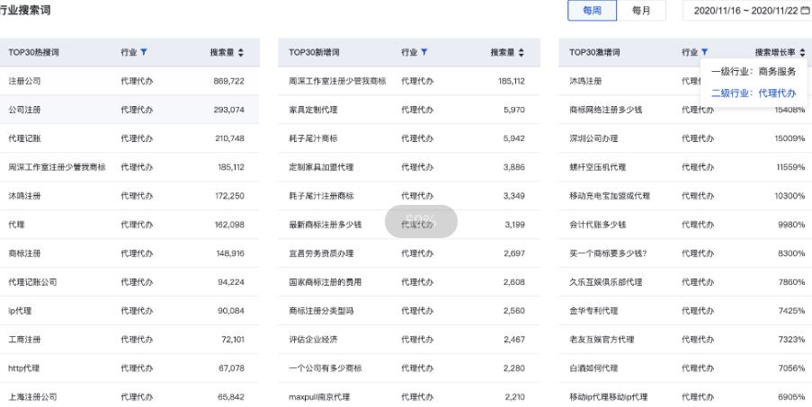Screen dimensions: 812x407
Task: Switch to 每月 monthly view
Action: point(641,10)
